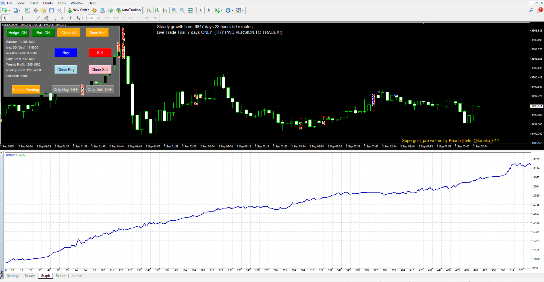This screenshot has width=544, height=282.
Task: Open the Signals radio-wave icon
Action: coord(110,10)
